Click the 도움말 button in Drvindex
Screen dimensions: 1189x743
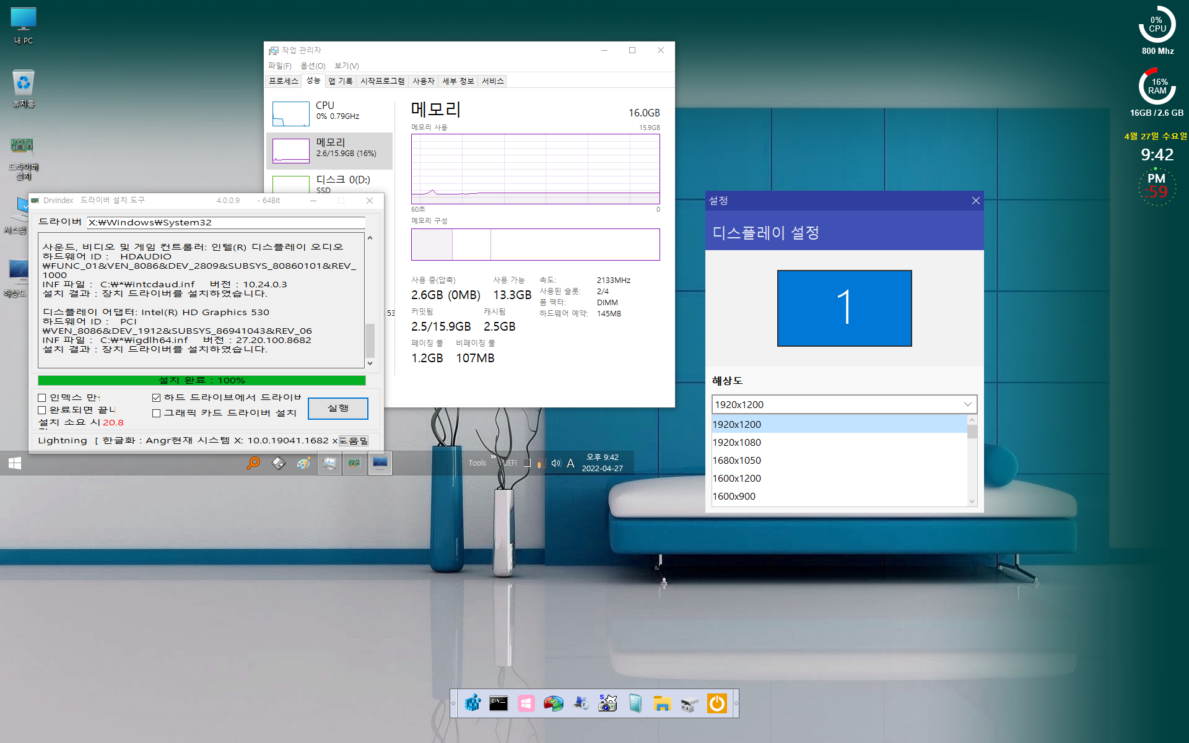[354, 441]
